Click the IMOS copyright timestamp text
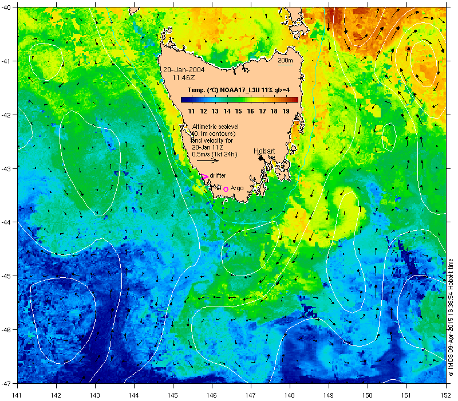The height and width of the screenshot is (401, 458). pyautogui.click(x=451, y=318)
